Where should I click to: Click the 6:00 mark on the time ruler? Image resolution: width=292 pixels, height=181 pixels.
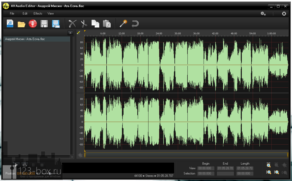click(x=103, y=34)
